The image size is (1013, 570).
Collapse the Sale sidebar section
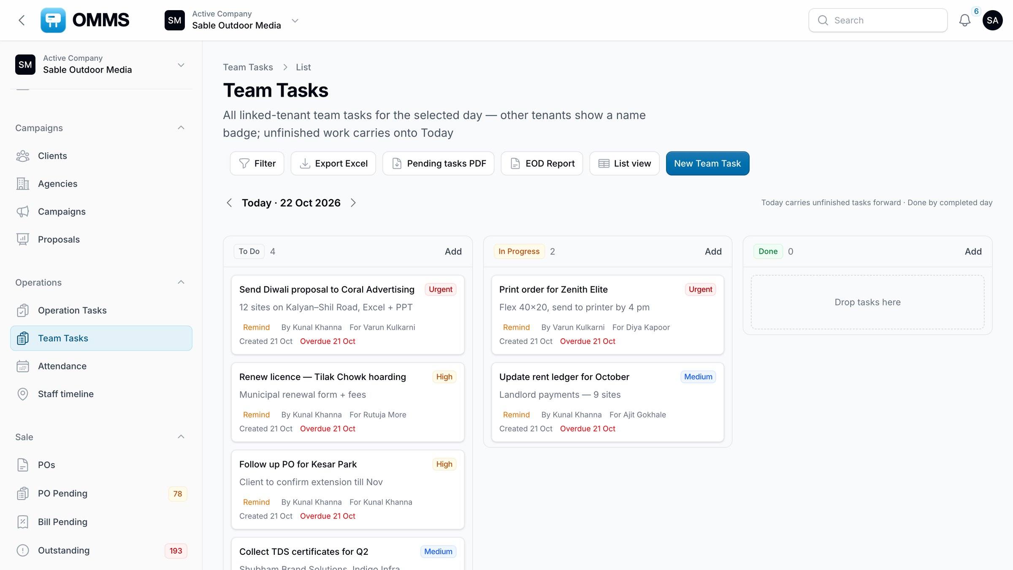point(181,437)
